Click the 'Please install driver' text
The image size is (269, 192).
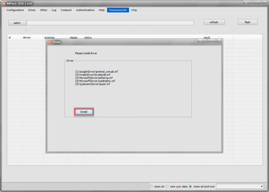pos(86,53)
